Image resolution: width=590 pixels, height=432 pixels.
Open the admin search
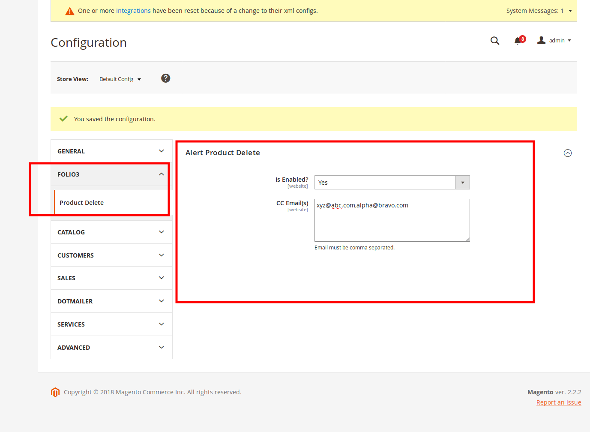click(x=495, y=40)
